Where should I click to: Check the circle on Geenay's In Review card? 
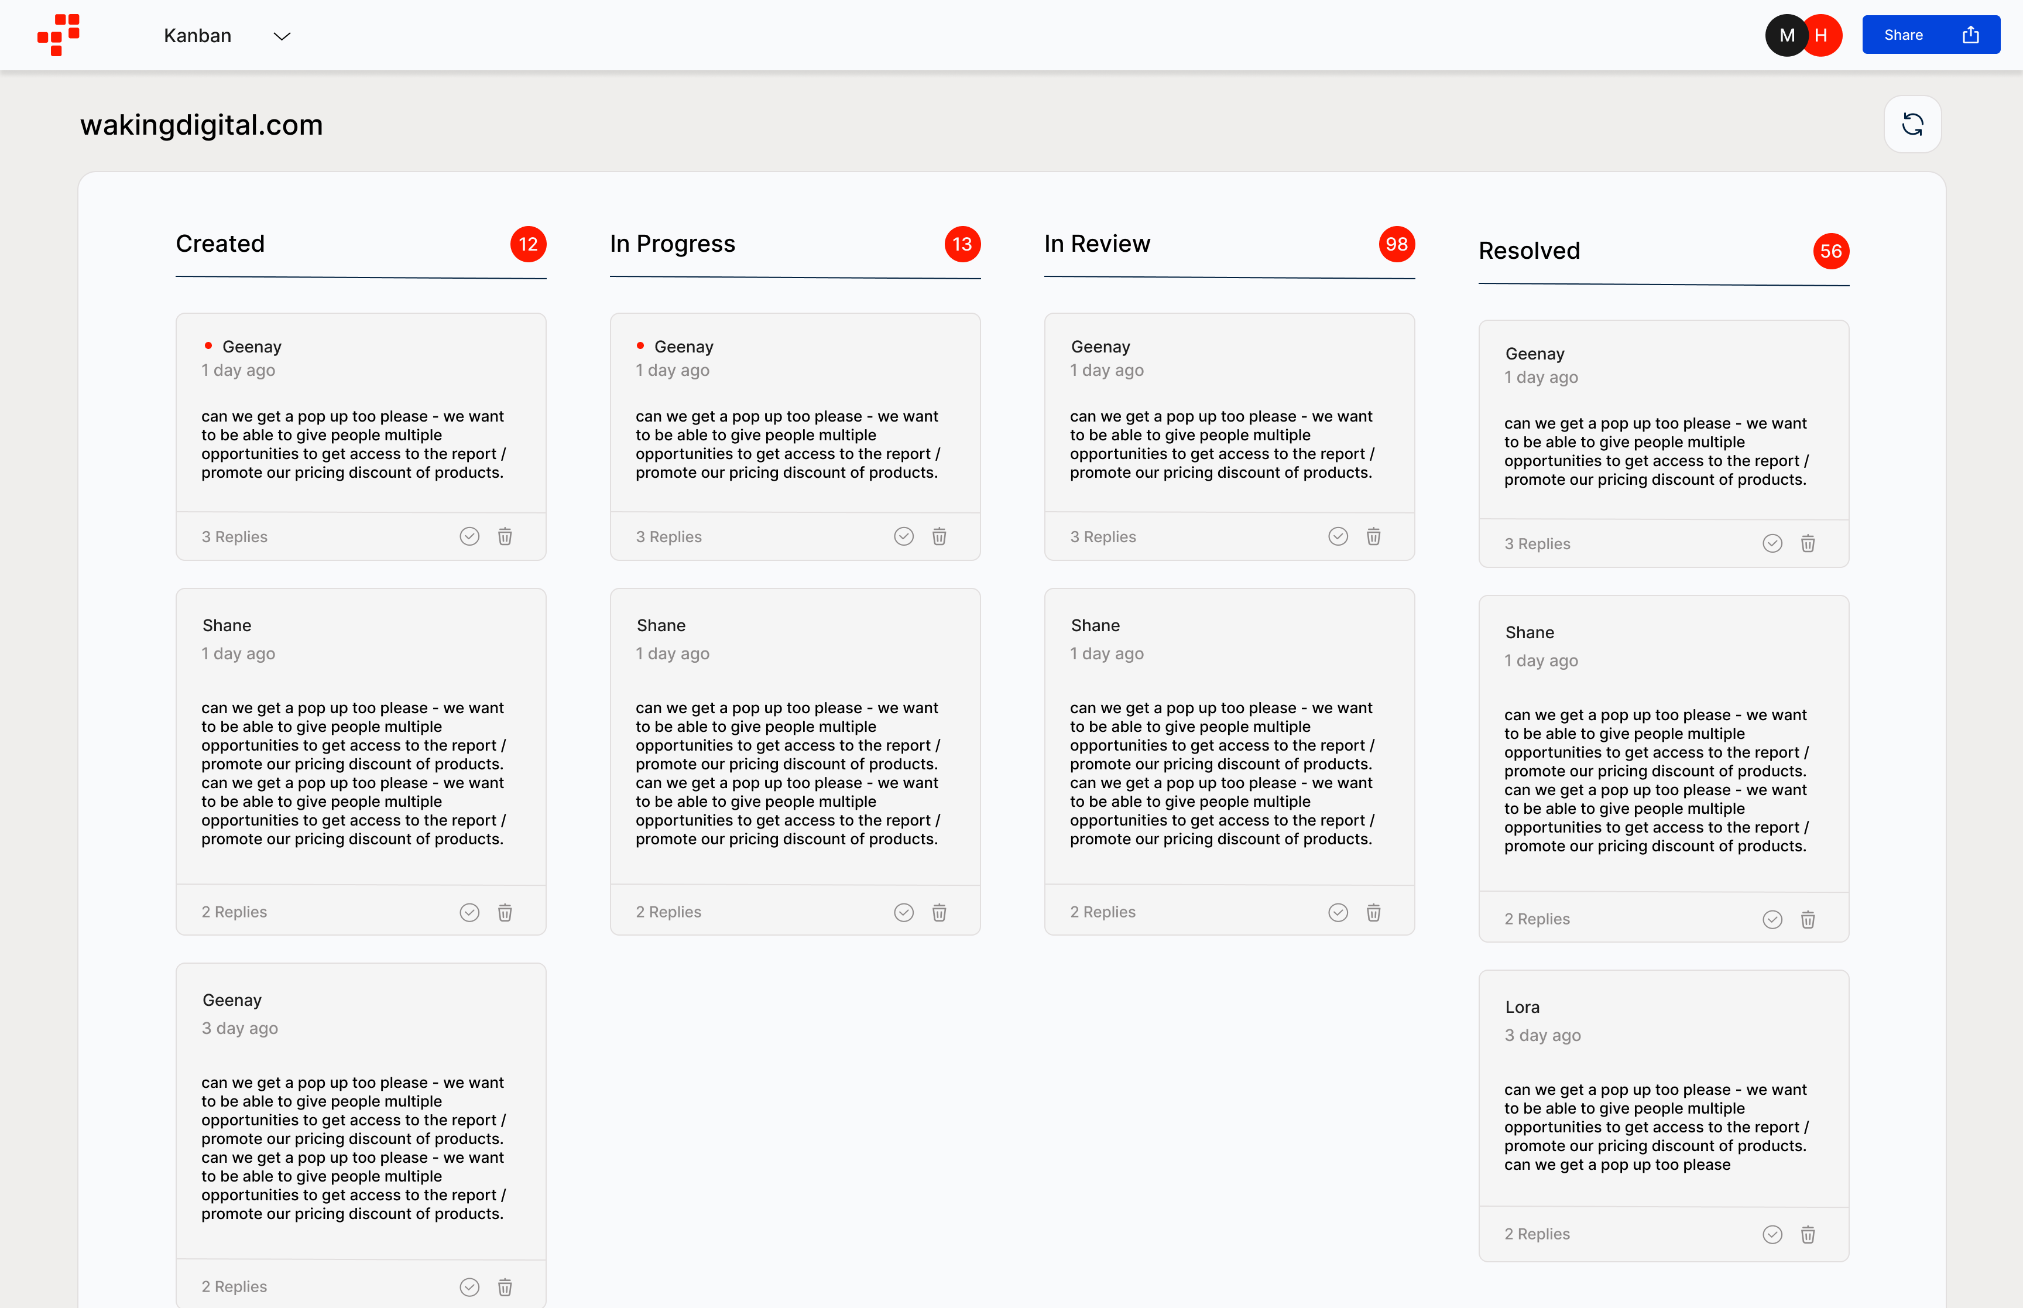(1338, 536)
